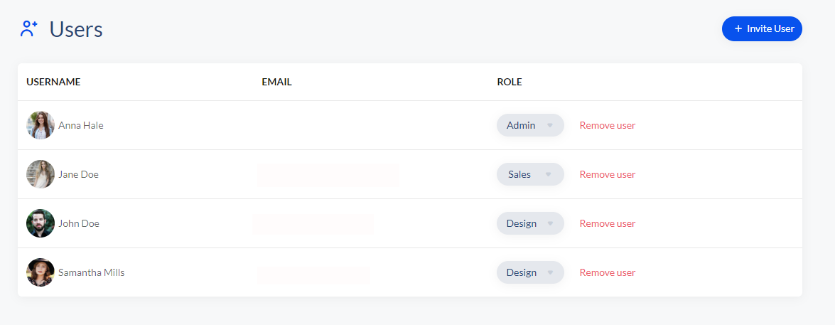The height and width of the screenshot is (325, 835).
Task: Select the Anna Hale username text
Action: 80,125
